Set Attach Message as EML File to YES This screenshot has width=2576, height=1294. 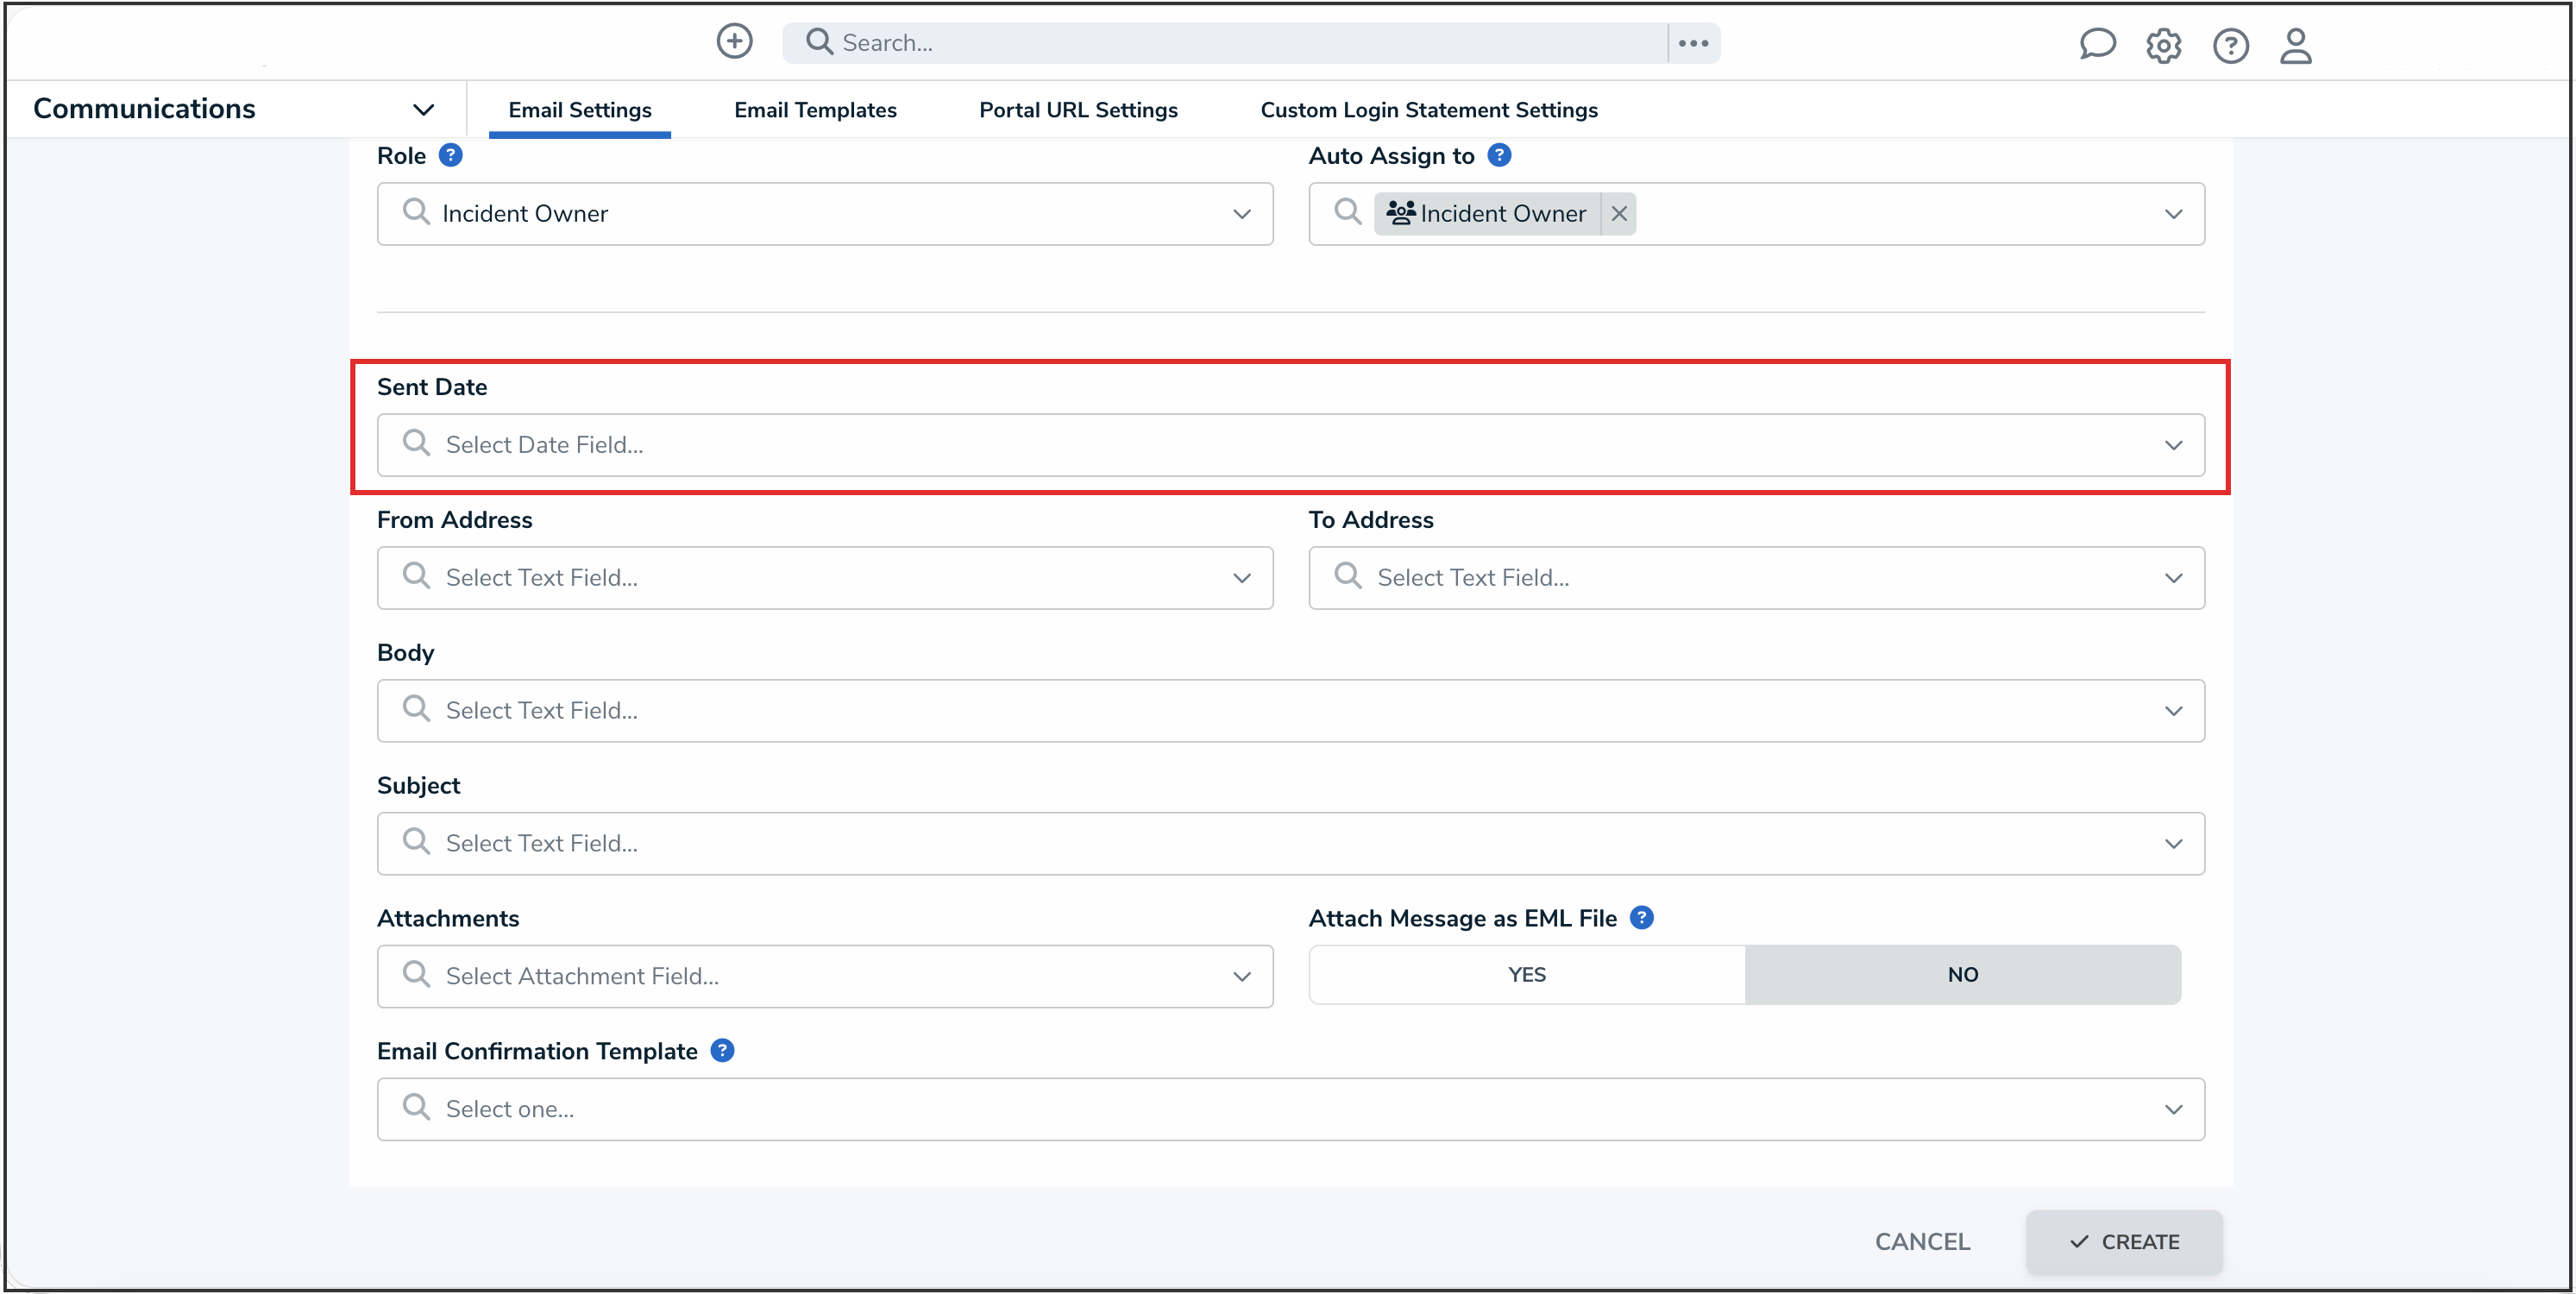click(1525, 974)
